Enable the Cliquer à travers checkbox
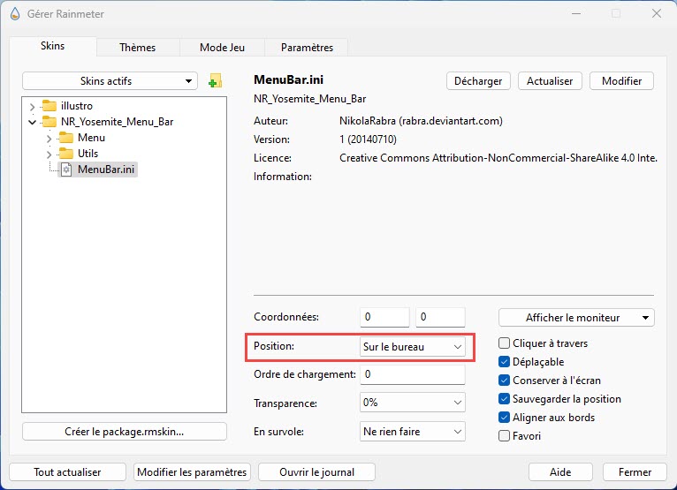The image size is (677, 490). [504, 343]
